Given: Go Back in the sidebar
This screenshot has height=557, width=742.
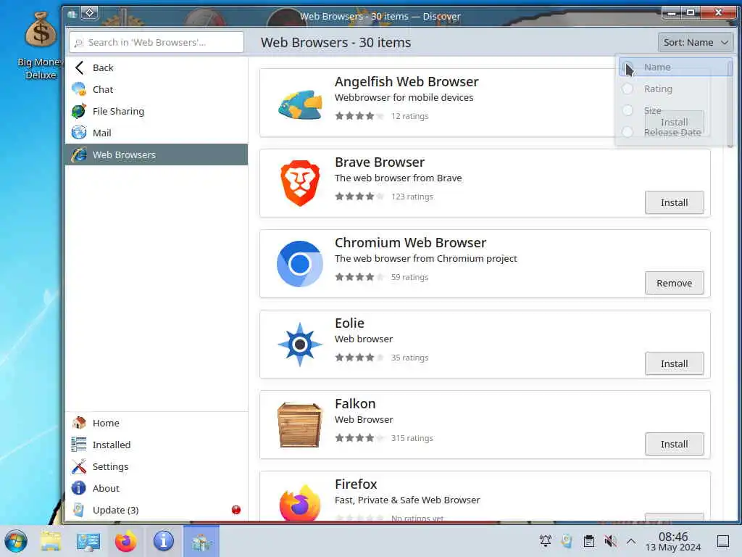Looking at the screenshot, I should tap(157, 67).
